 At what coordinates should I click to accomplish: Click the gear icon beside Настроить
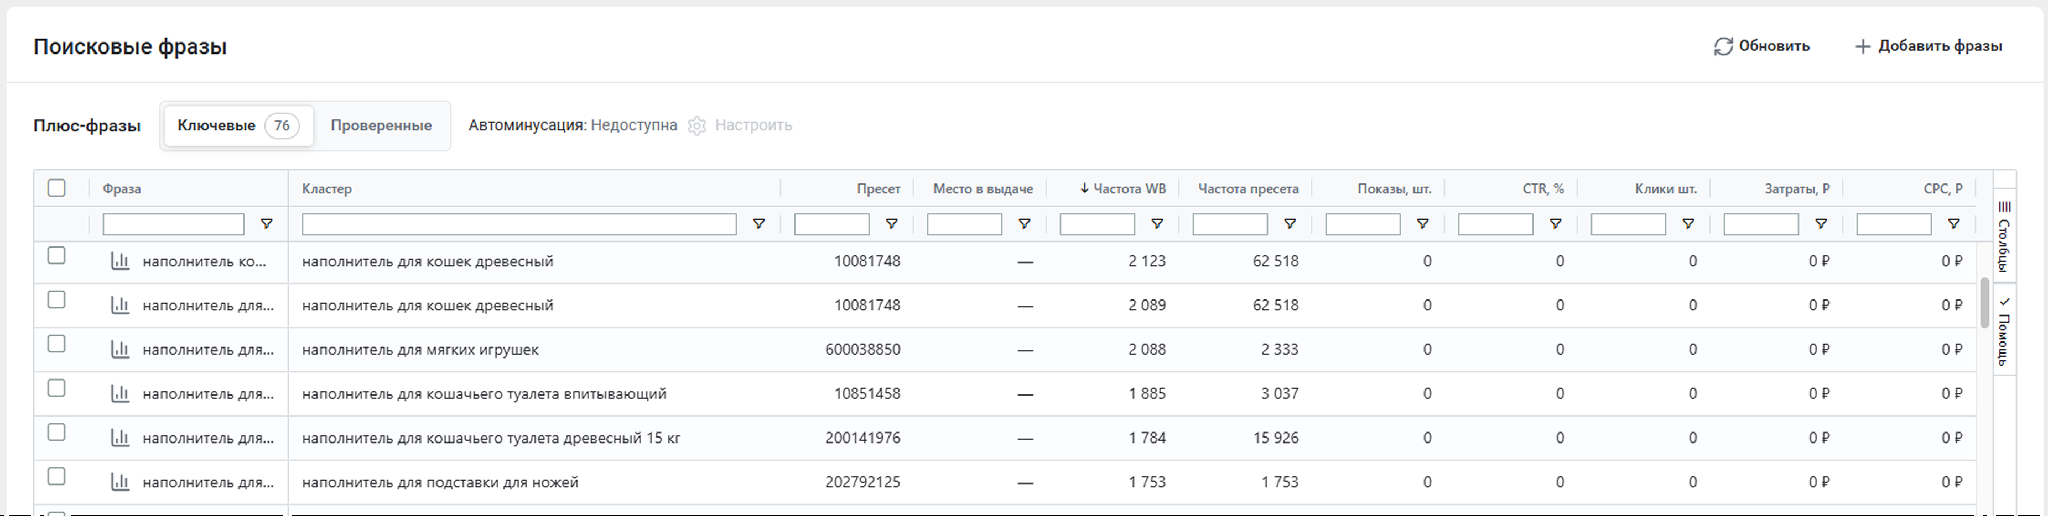coord(696,126)
